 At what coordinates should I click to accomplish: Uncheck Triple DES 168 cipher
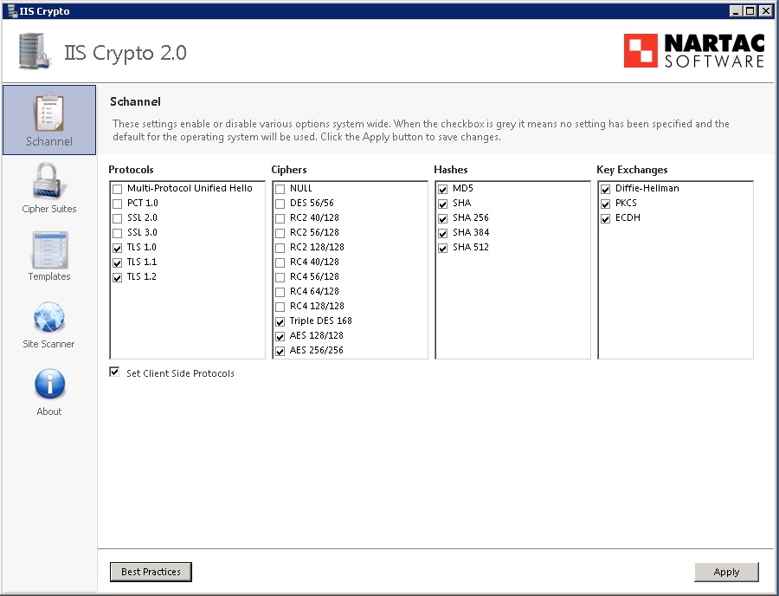280,321
